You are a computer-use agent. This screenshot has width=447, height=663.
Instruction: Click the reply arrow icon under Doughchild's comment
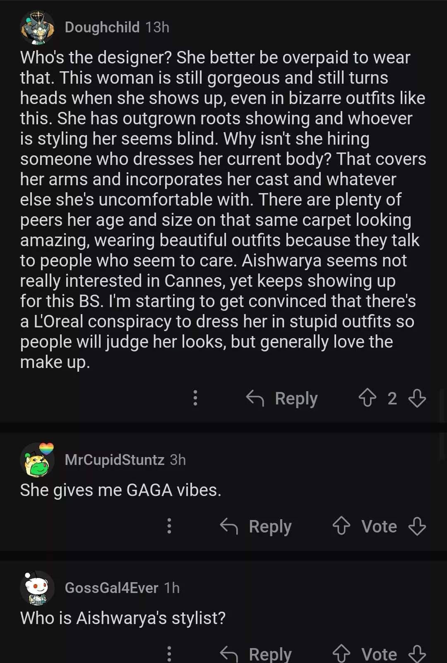point(255,398)
